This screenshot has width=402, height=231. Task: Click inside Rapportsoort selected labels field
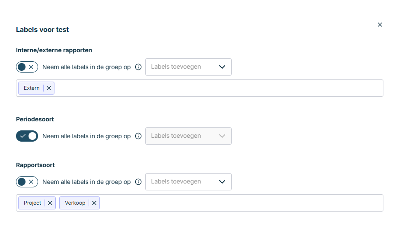tap(238, 203)
